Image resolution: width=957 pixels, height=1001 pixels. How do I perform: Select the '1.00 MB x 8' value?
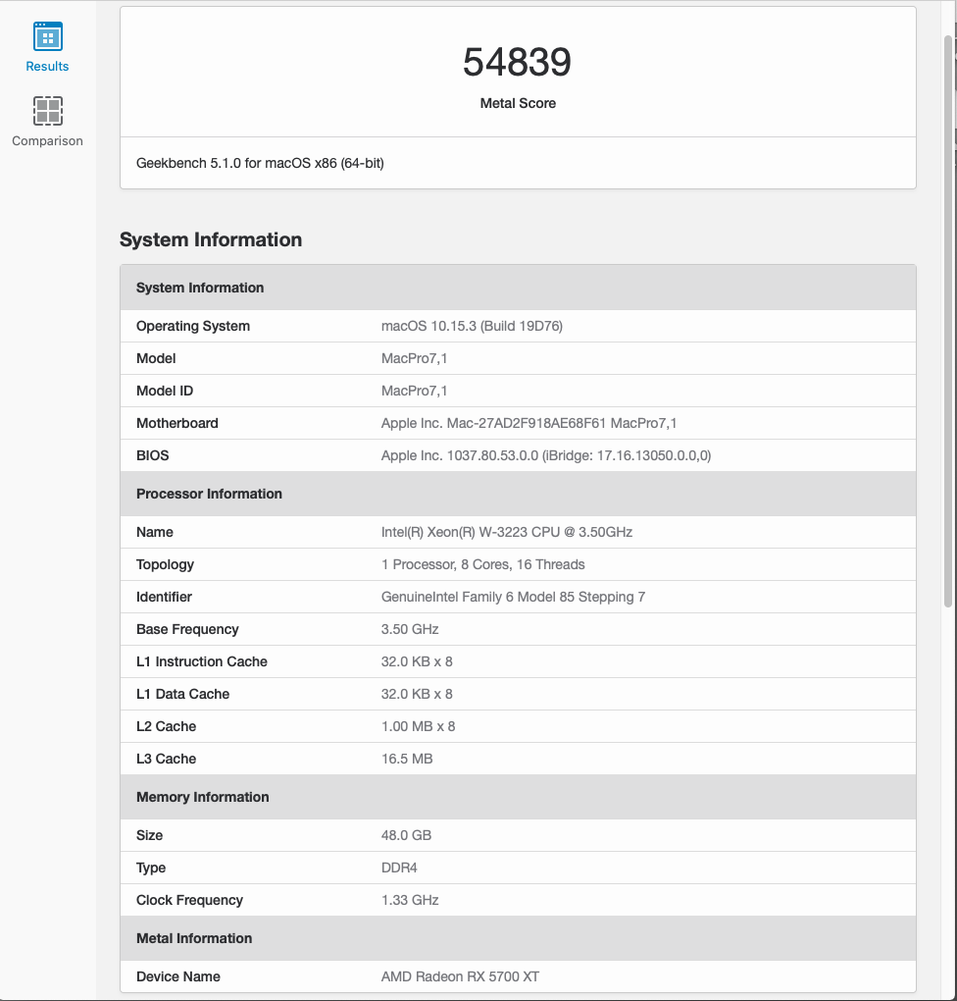418,726
